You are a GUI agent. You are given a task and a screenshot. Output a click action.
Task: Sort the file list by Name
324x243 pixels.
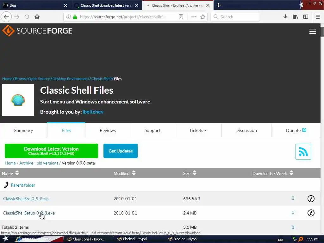point(10,173)
